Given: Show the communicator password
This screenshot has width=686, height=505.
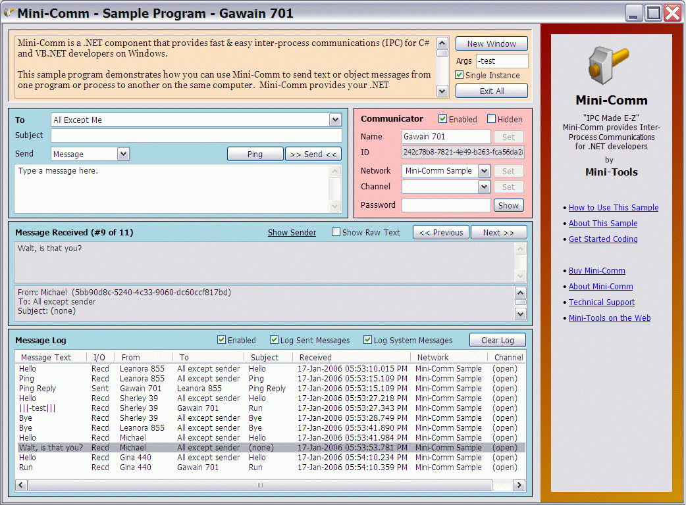Looking at the screenshot, I should tap(508, 205).
